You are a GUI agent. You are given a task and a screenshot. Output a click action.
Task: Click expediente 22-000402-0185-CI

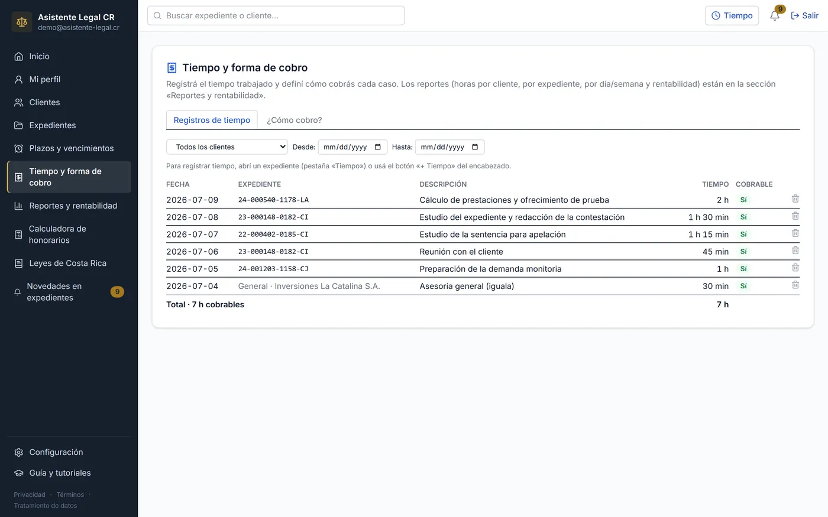[273, 235]
